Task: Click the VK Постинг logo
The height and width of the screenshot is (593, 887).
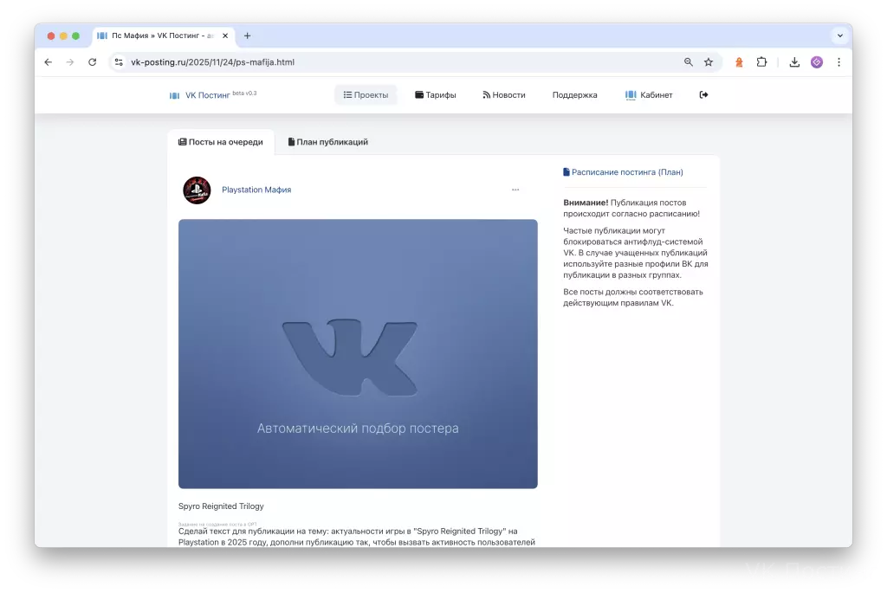Action: [x=213, y=95]
